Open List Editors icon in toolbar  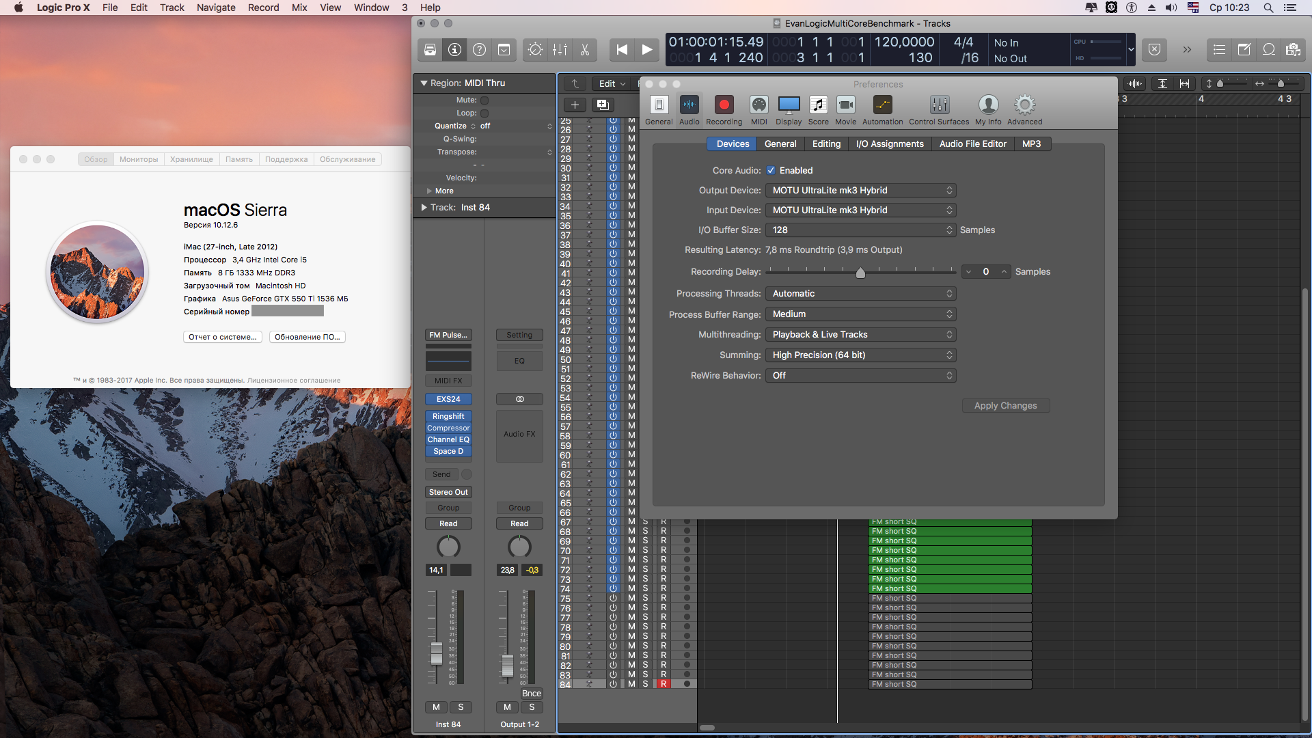coord(1219,50)
